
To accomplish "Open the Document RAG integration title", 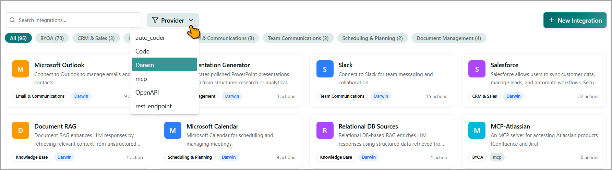I will click(55, 126).
